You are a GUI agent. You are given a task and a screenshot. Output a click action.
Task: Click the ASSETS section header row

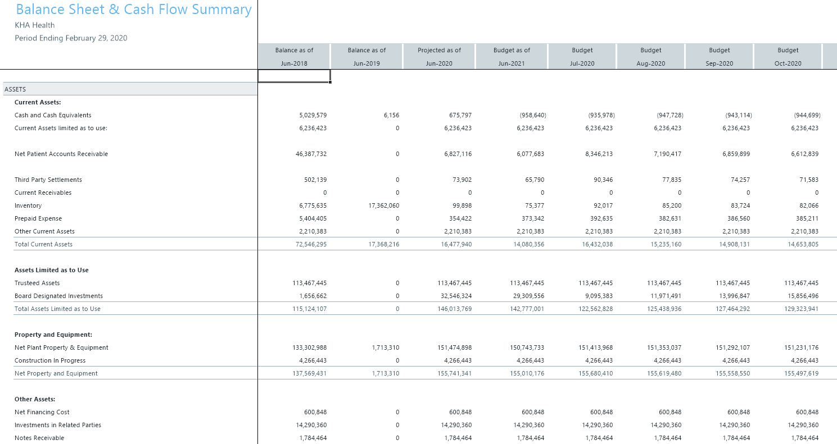(128, 89)
